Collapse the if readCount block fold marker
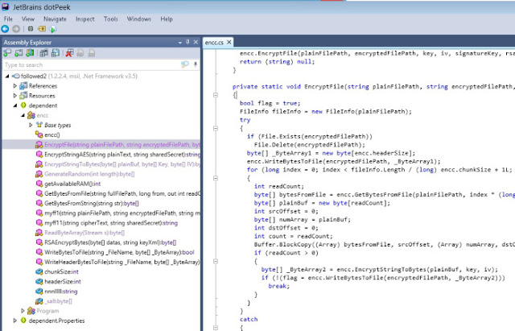This screenshot has height=331, width=515. pos(216,261)
